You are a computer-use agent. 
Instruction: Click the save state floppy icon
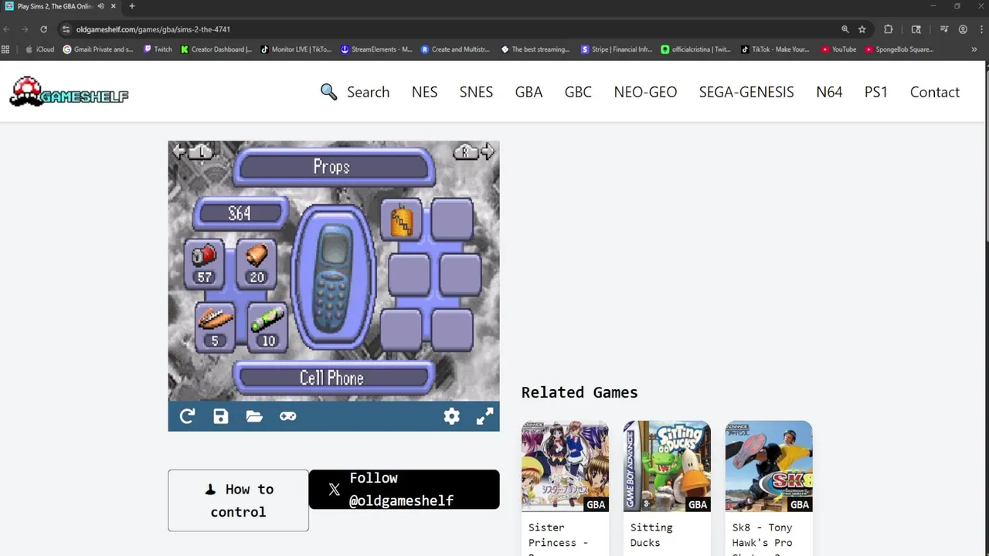(x=221, y=416)
